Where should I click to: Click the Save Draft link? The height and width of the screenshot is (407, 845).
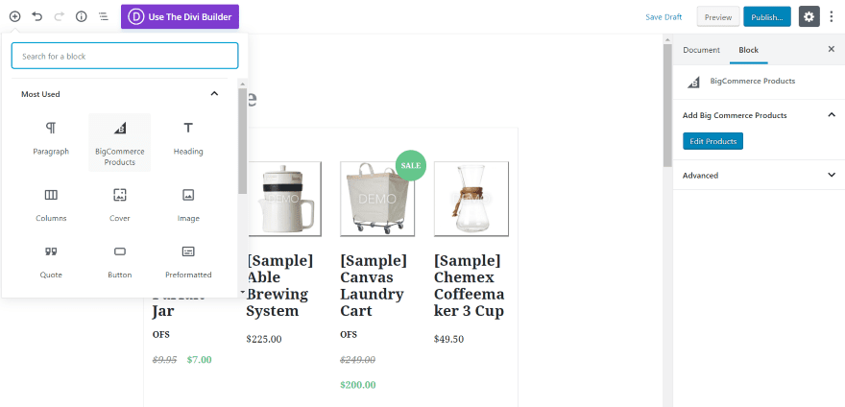pyautogui.click(x=664, y=17)
